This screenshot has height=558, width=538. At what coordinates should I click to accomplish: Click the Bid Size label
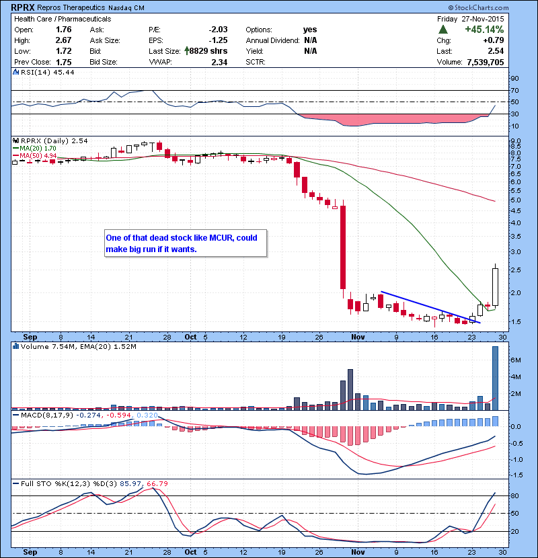coord(104,62)
